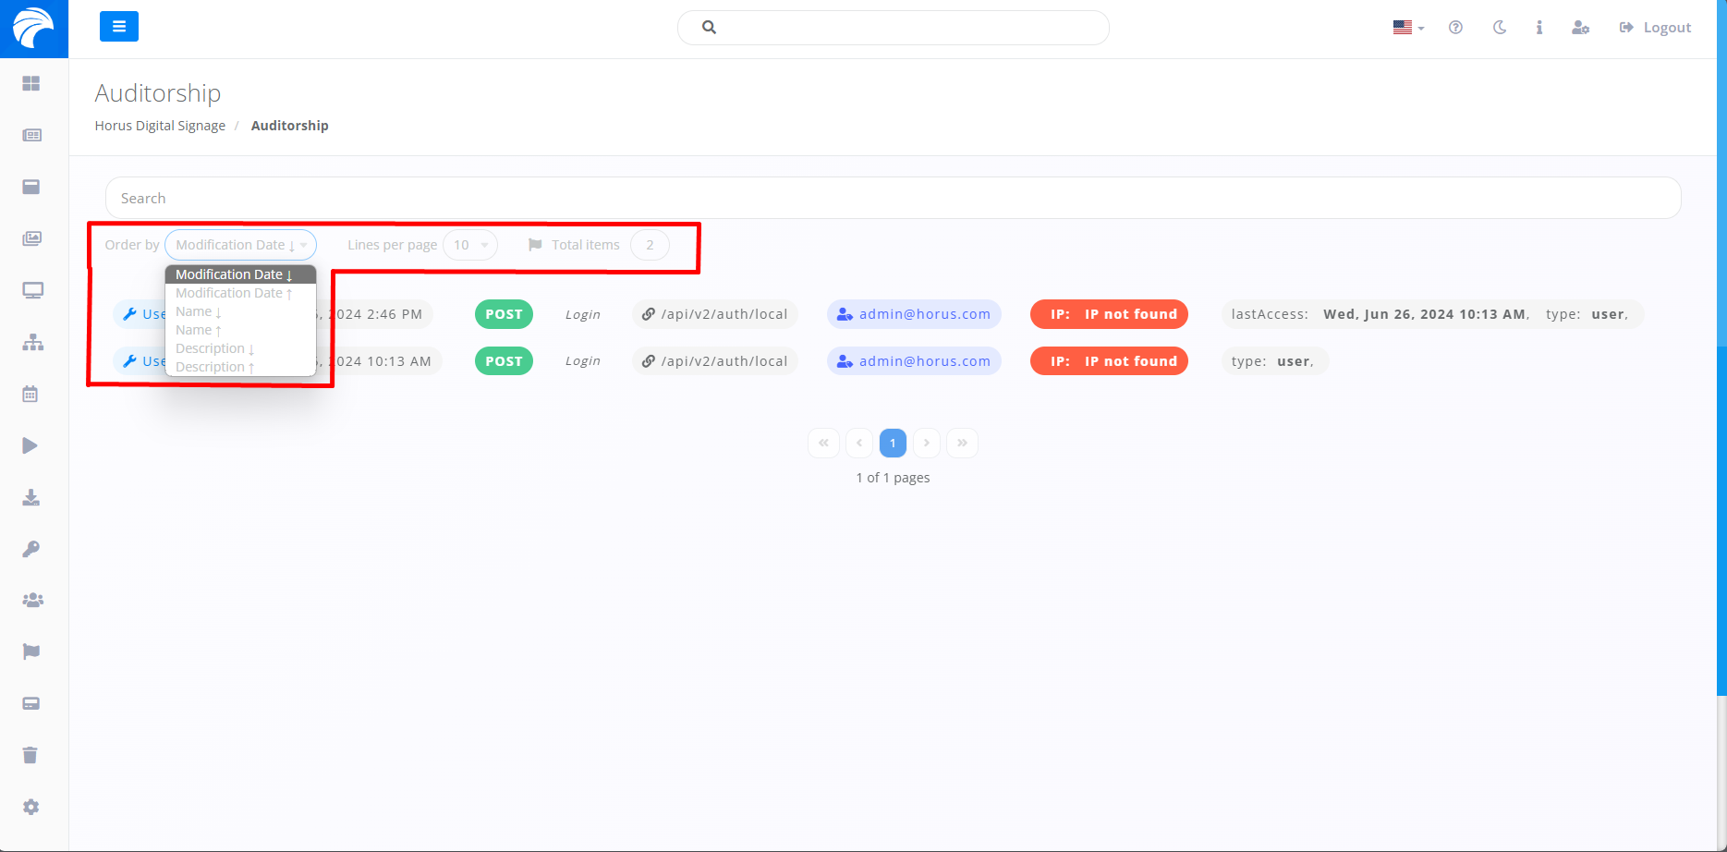Click the Auditorship search input field

click(892, 198)
